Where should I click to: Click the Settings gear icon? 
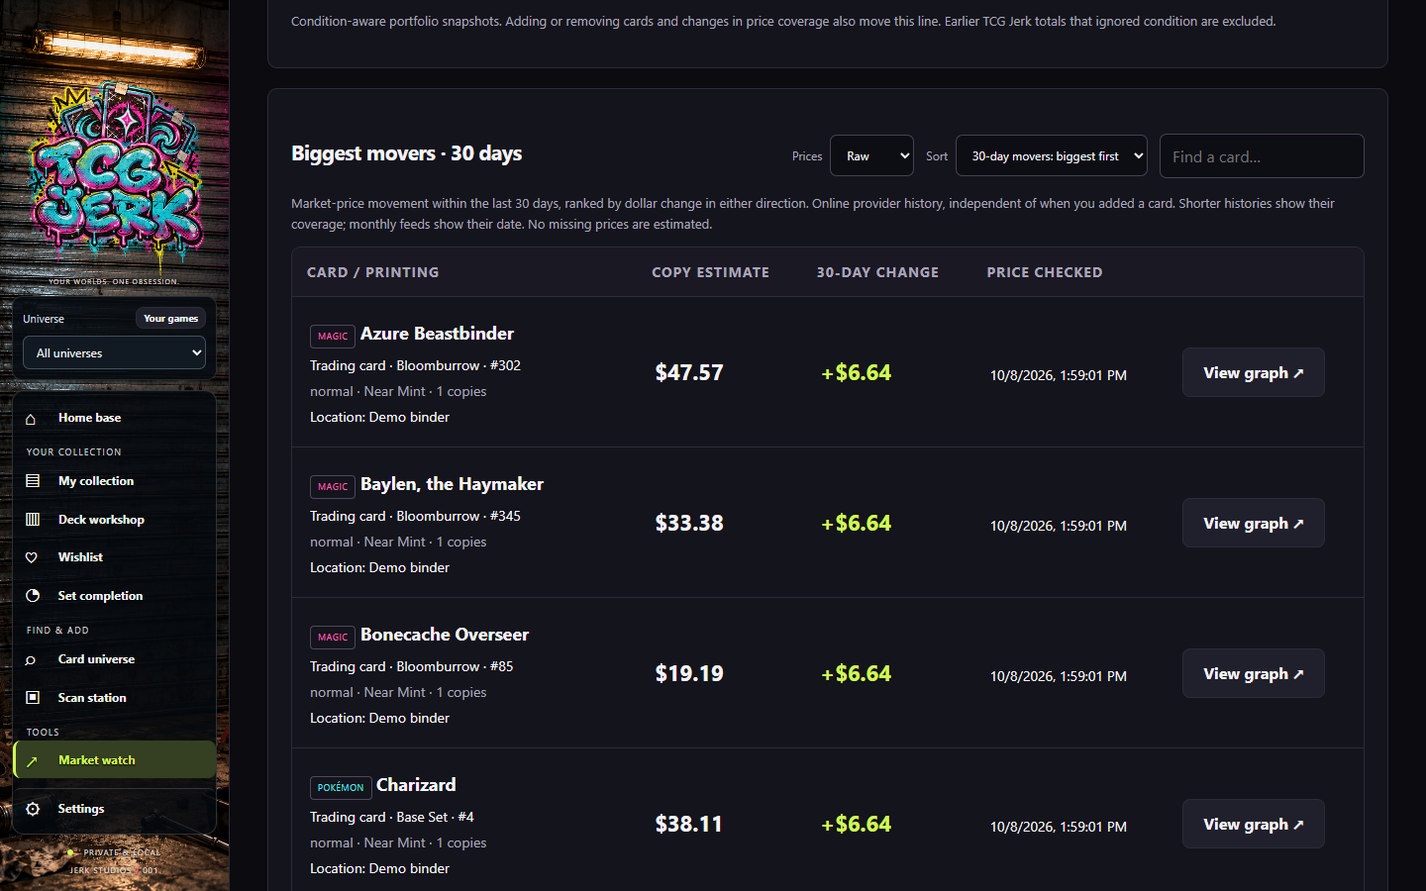(33, 809)
